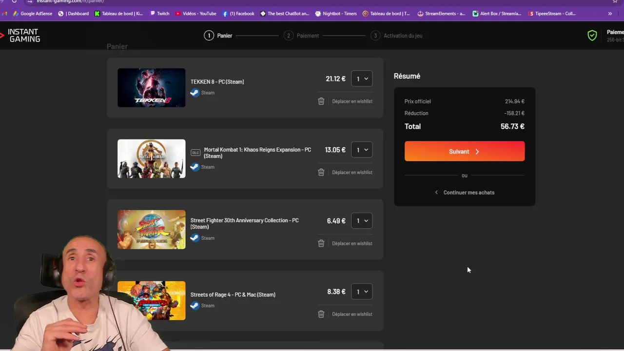Open the TipeeeStream bookmark

552,14
